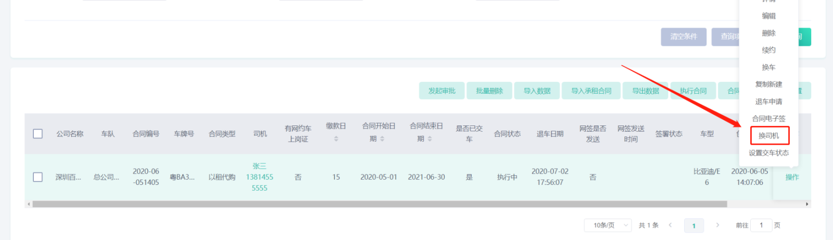Go to next page arrow
This screenshot has width=833, height=240.
pos(717,225)
